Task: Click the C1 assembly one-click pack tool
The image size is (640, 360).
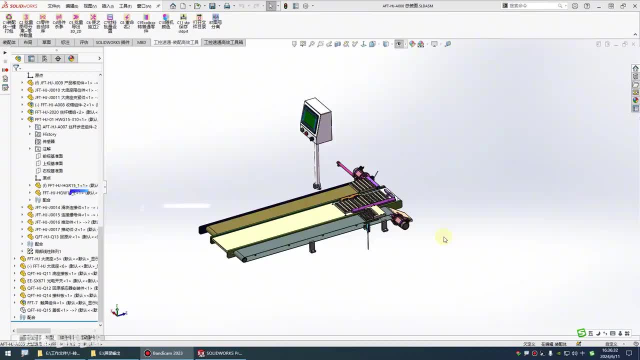Action: tap(9, 23)
